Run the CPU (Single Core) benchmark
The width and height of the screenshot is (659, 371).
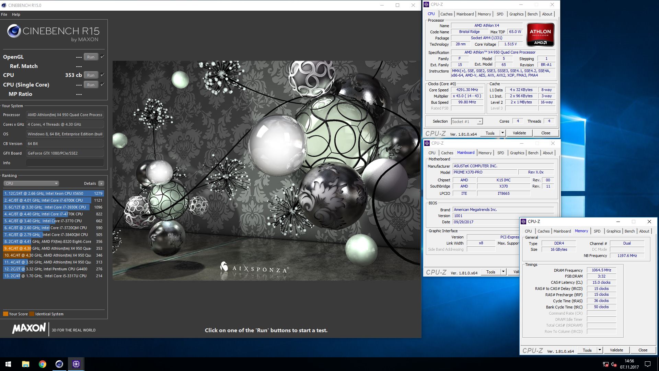[91, 85]
